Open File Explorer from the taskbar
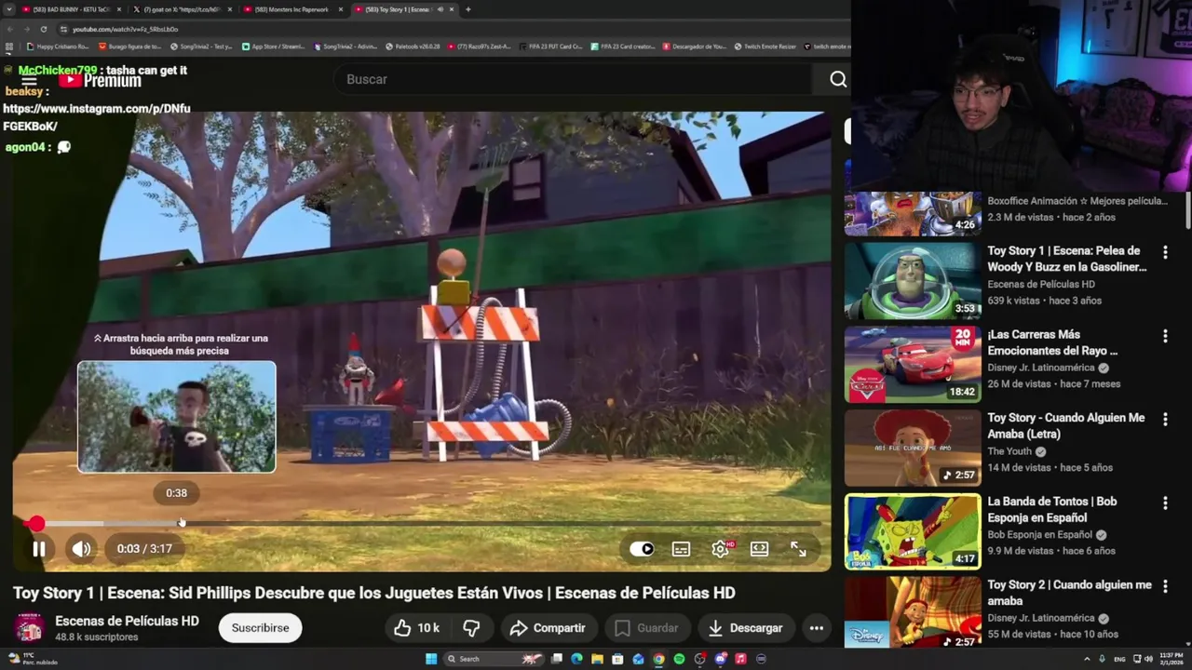 [597, 659]
